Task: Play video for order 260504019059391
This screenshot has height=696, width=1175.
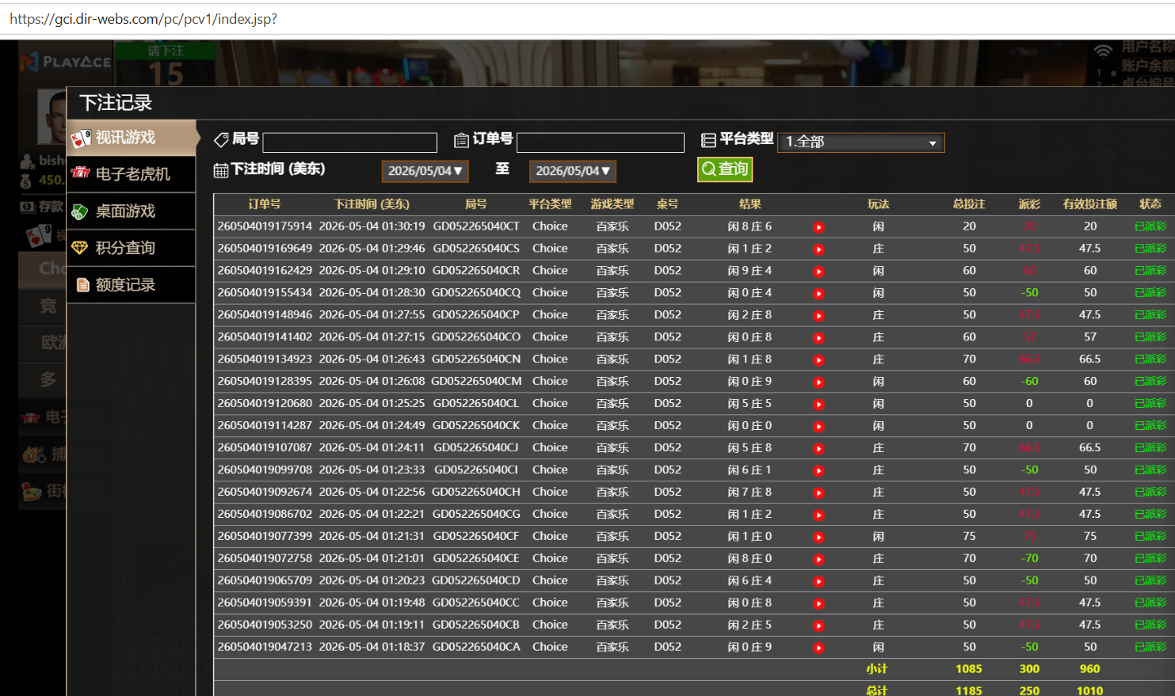Action: [818, 604]
